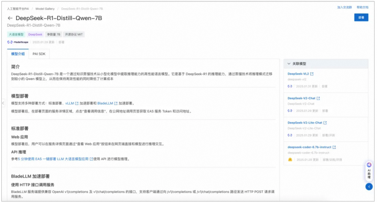Open the 加入交流群 link
Viewport: 377px width, 202px height.
tap(345, 7)
